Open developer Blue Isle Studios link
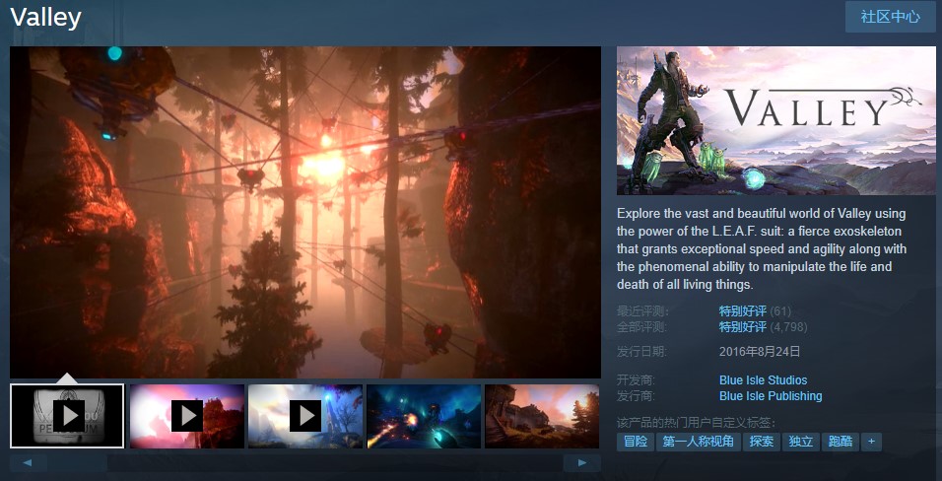 click(x=763, y=380)
